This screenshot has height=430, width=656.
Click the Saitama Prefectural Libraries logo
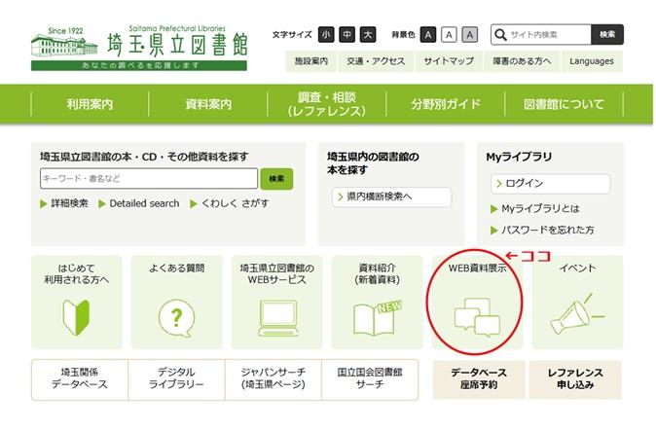(x=138, y=48)
